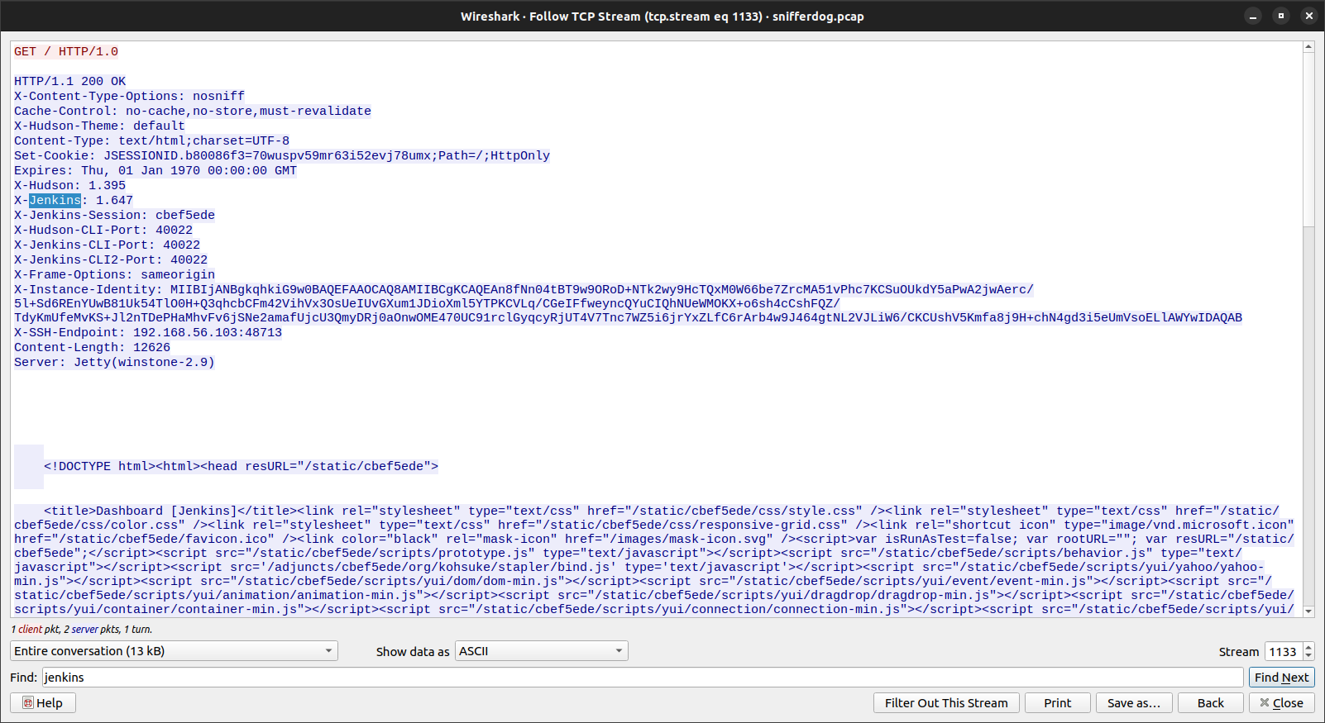Open the Show data as ASCII dropdown

pyautogui.click(x=542, y=651)
